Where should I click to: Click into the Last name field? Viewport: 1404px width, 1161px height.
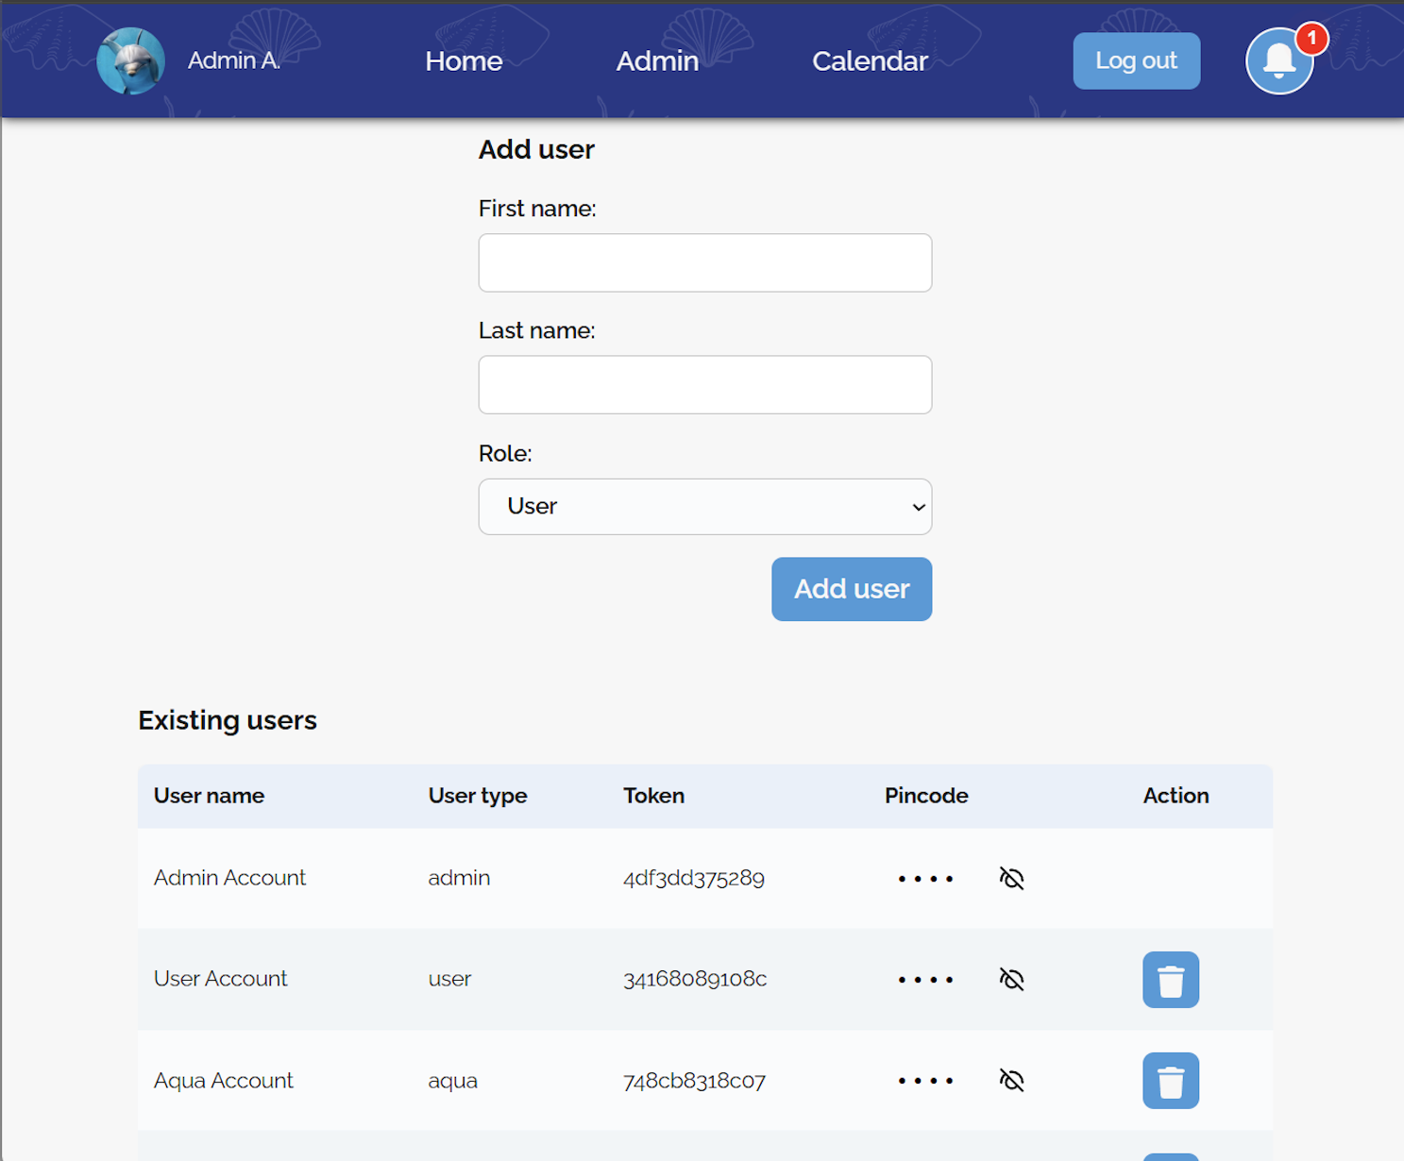704,385
